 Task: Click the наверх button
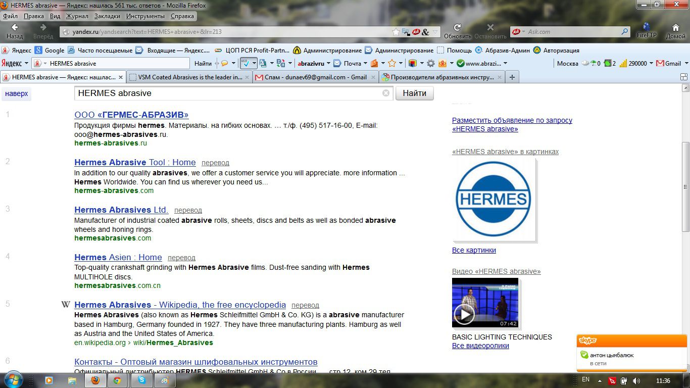[x=17, y=93]
